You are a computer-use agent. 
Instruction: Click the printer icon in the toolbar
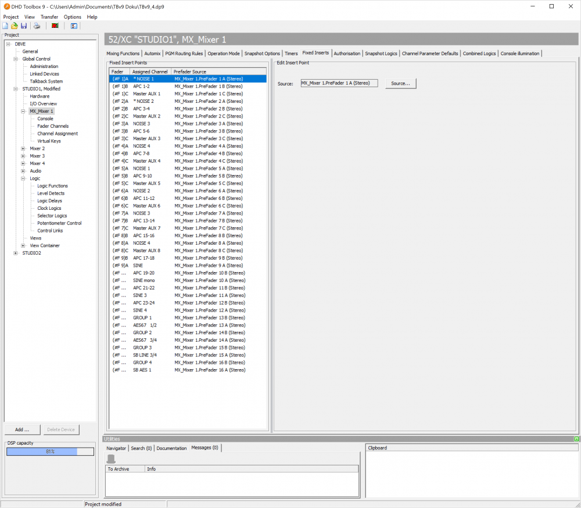click(x=37, y=26)
